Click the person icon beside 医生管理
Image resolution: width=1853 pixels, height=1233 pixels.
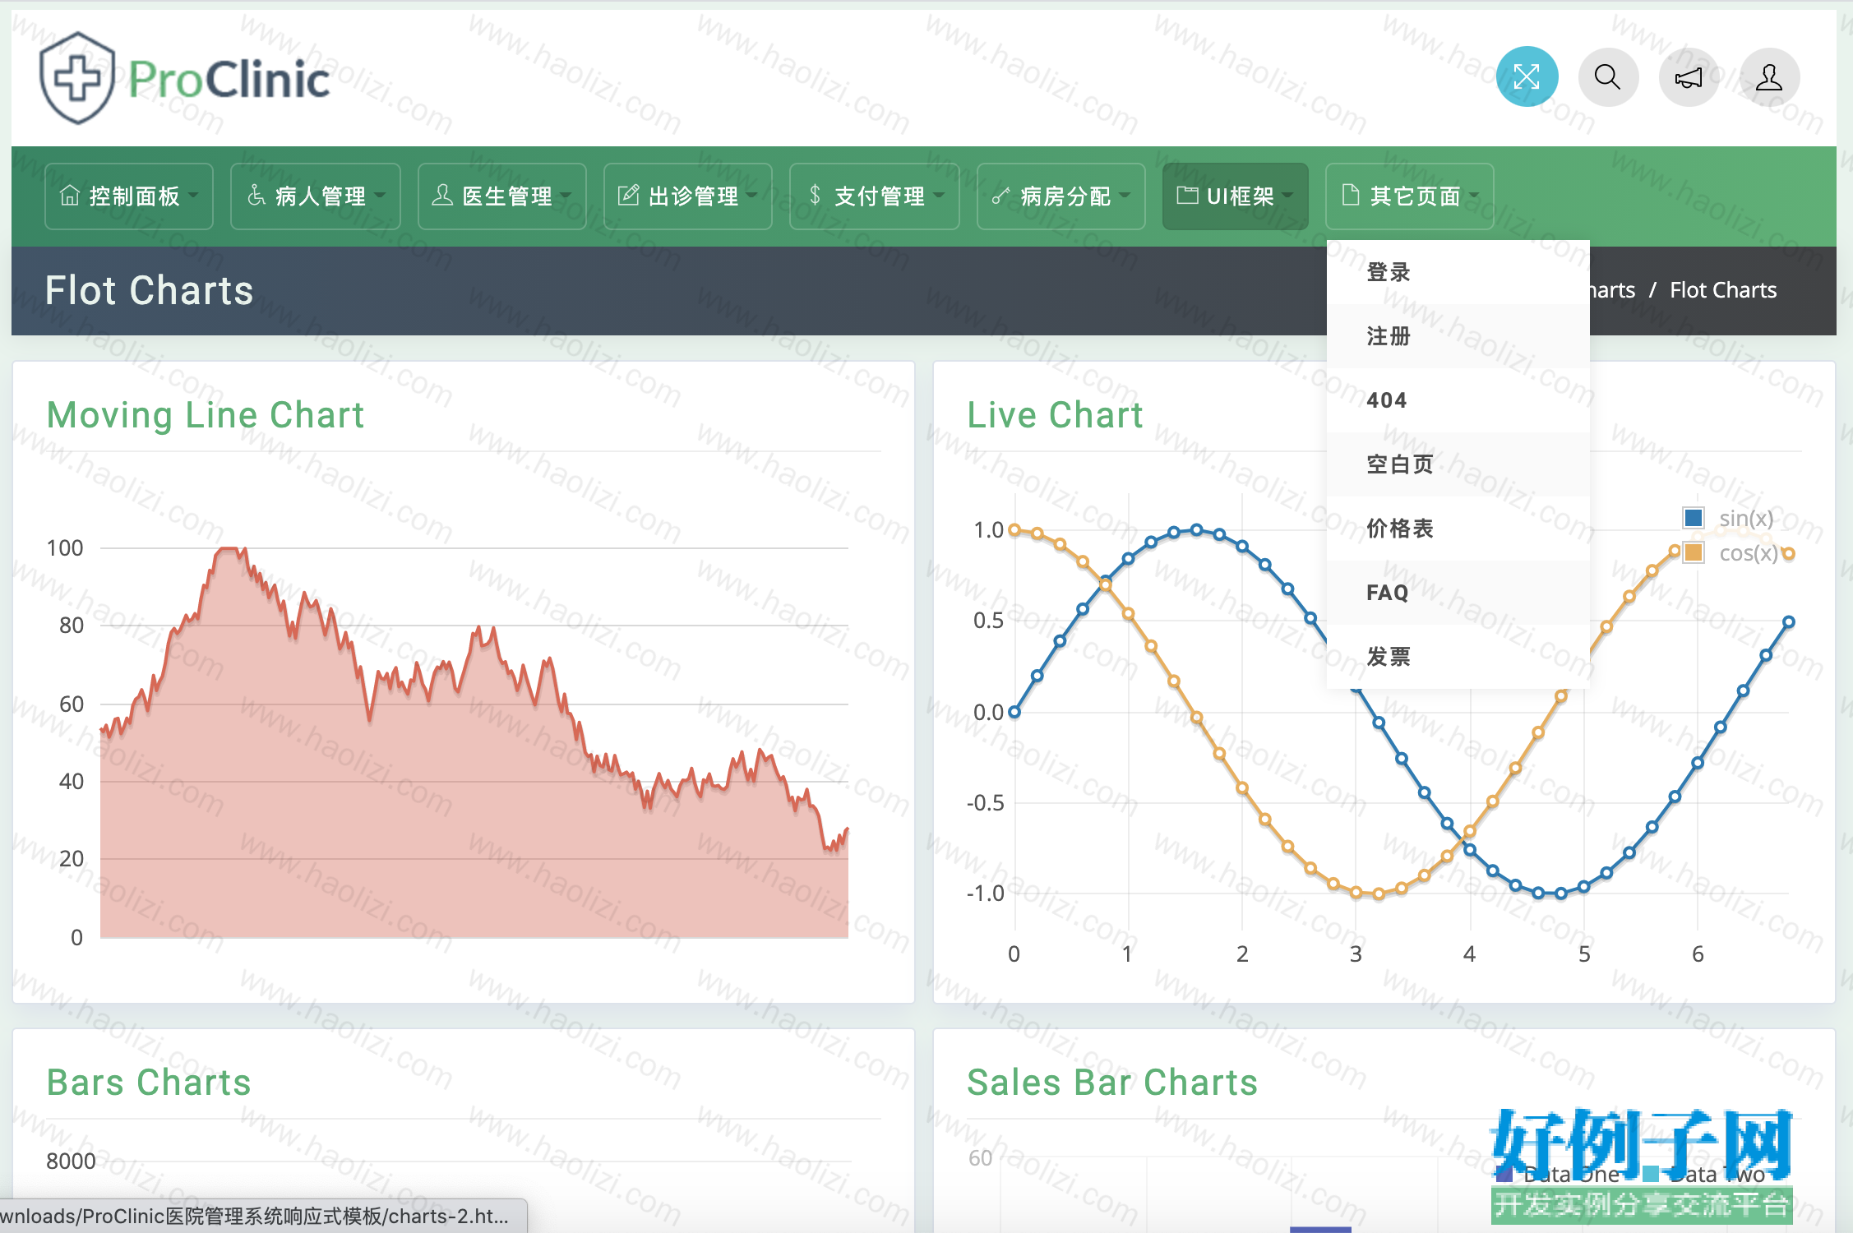[x=442, y=196]
